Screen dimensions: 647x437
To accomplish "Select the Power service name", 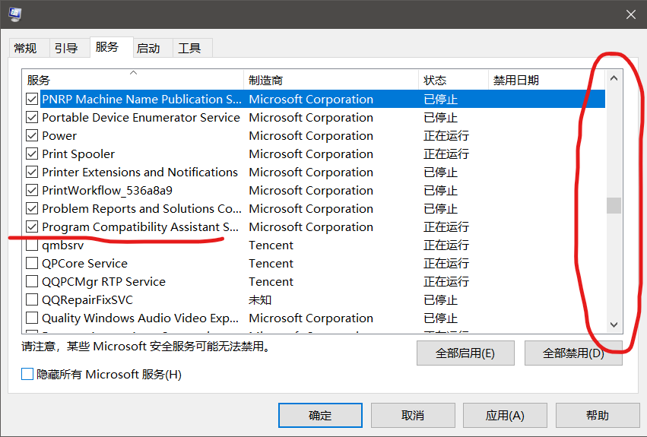I will coord(59,136).
